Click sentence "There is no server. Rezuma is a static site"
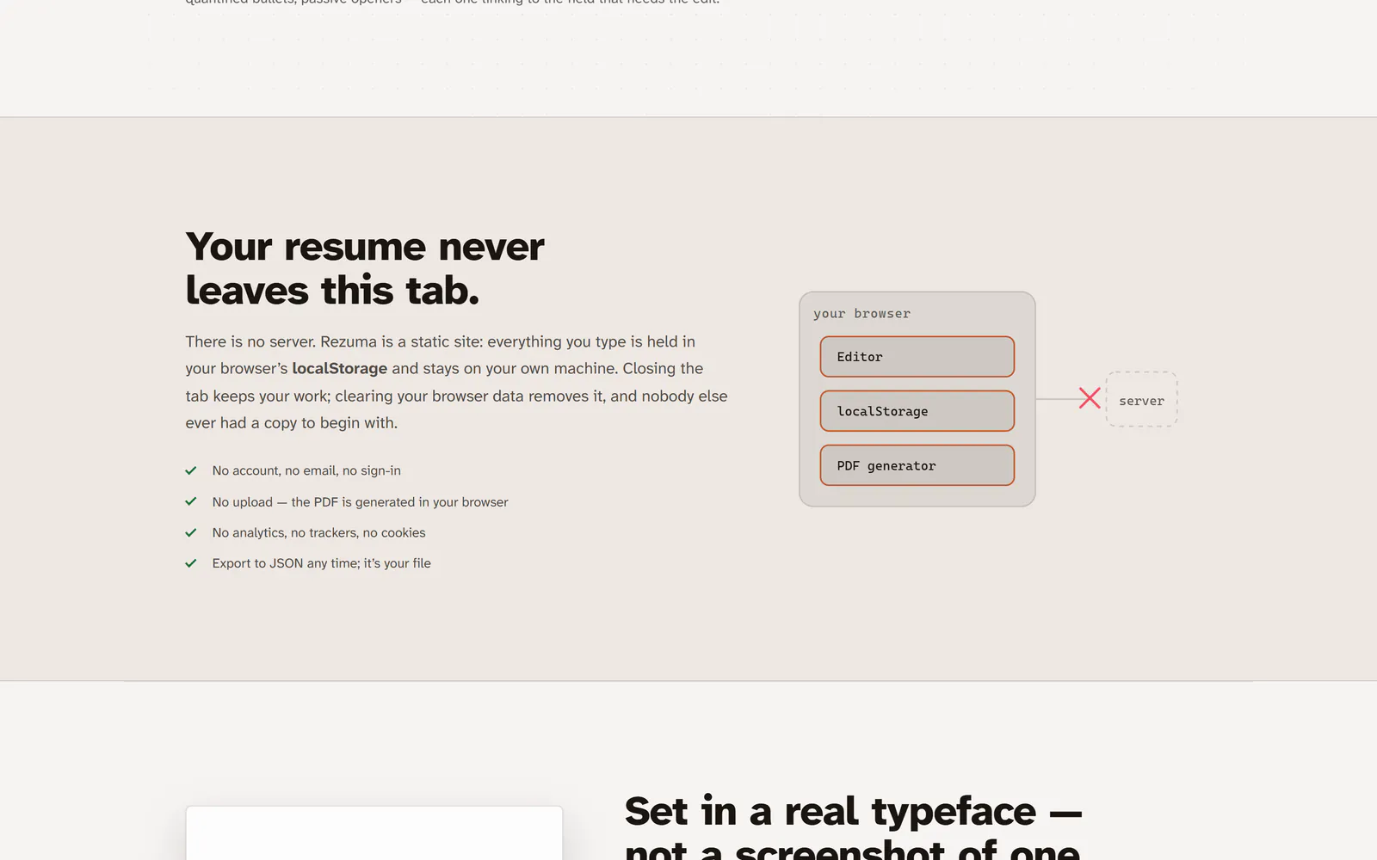This screenshot has width=1377, height=860. 334,341
